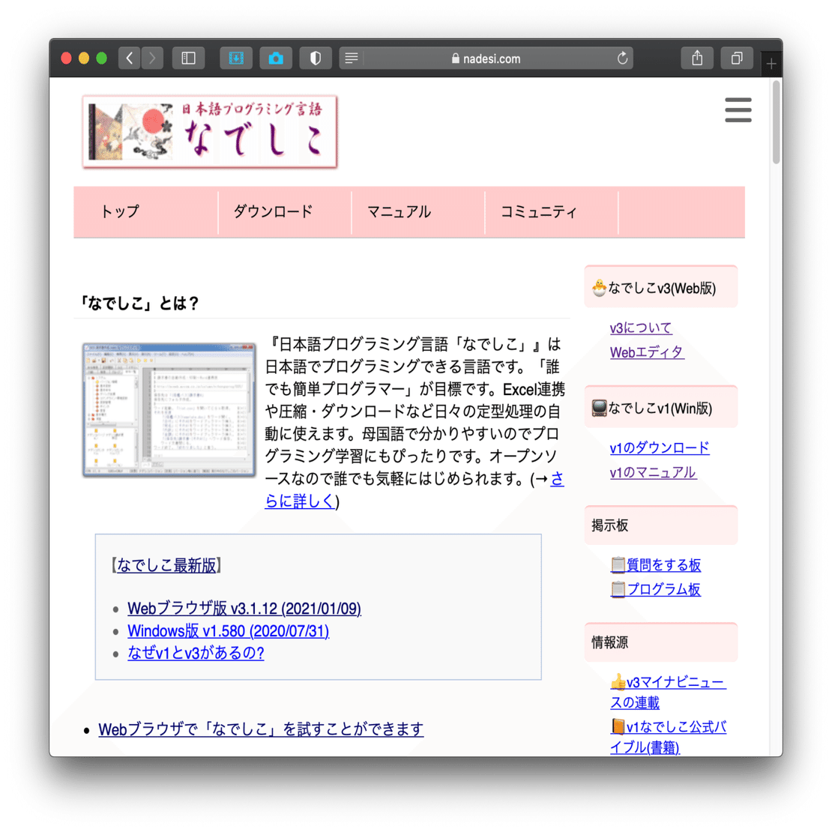Click the chick icon beside なでしこv3(Web版)
Screen dimensions: 832x832
click(599, 288)
